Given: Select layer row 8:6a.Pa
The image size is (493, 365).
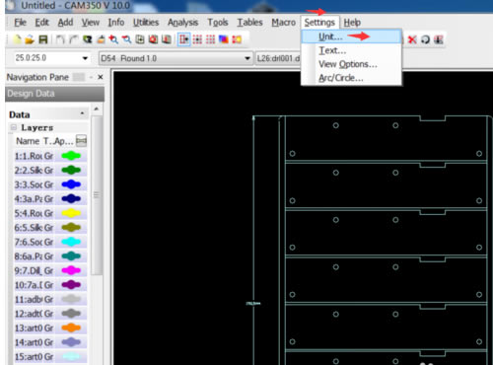Looking at the screenshot, I should (50, 256).
